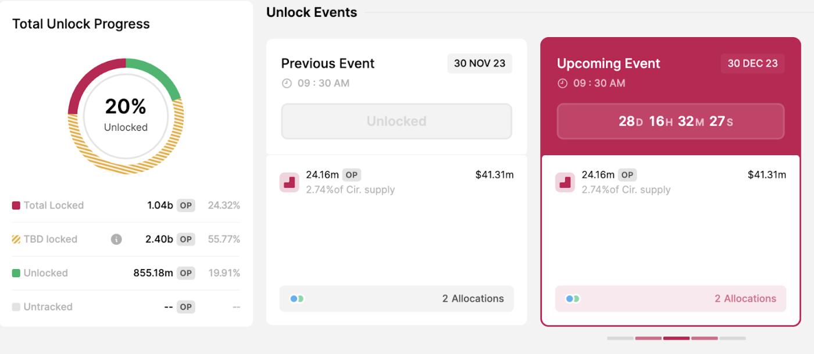This screenshot has width=814, height=354.
Task: Click the allocation dots icon in Upcoming Event footer
Action: tap(573, 298)
